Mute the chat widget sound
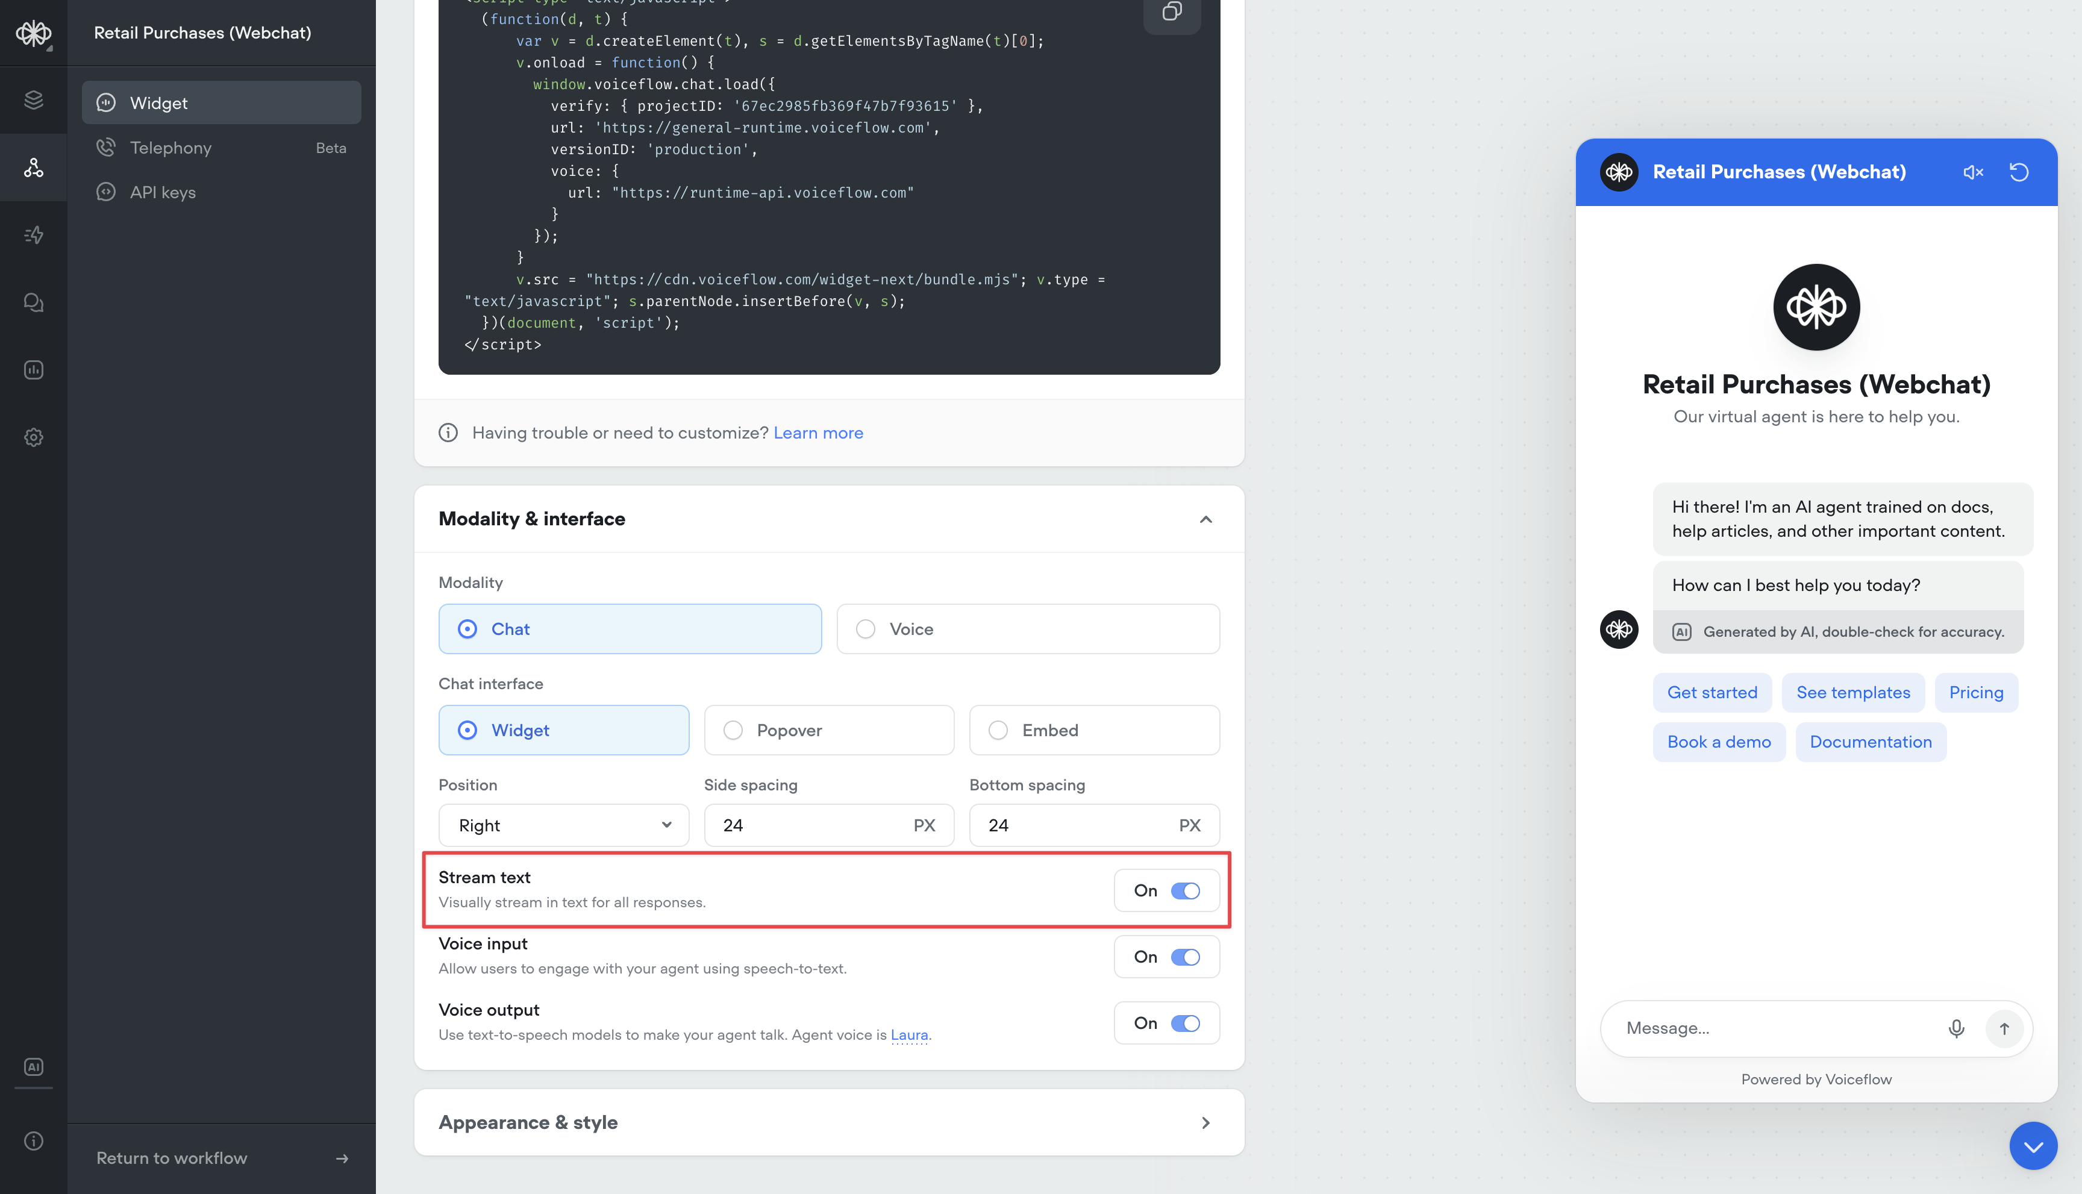This screenshot has width=2082, height=1194. [1974, 172]
